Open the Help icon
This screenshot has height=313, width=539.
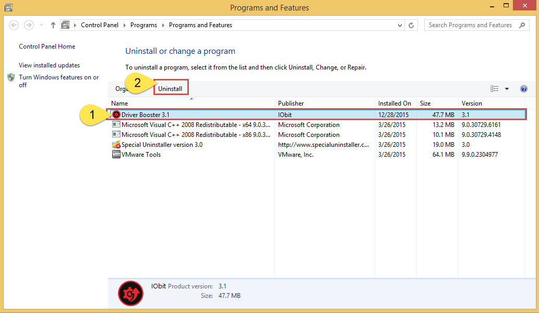click(x=524, y=89)
